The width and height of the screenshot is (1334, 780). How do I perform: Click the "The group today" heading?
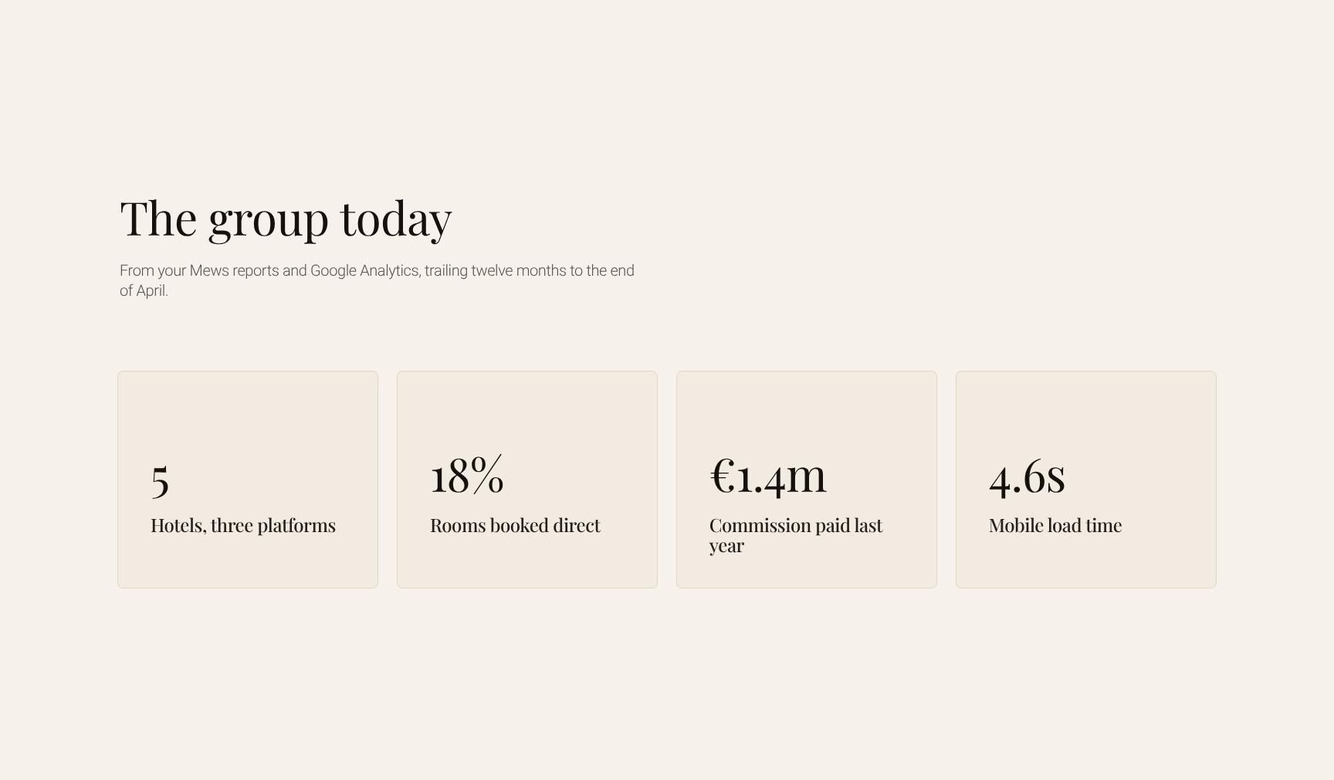pos(286,219)
